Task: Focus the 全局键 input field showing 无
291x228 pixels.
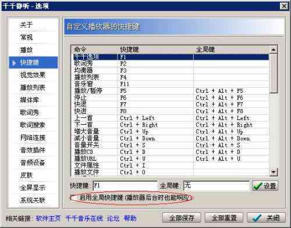Action: 217,186
